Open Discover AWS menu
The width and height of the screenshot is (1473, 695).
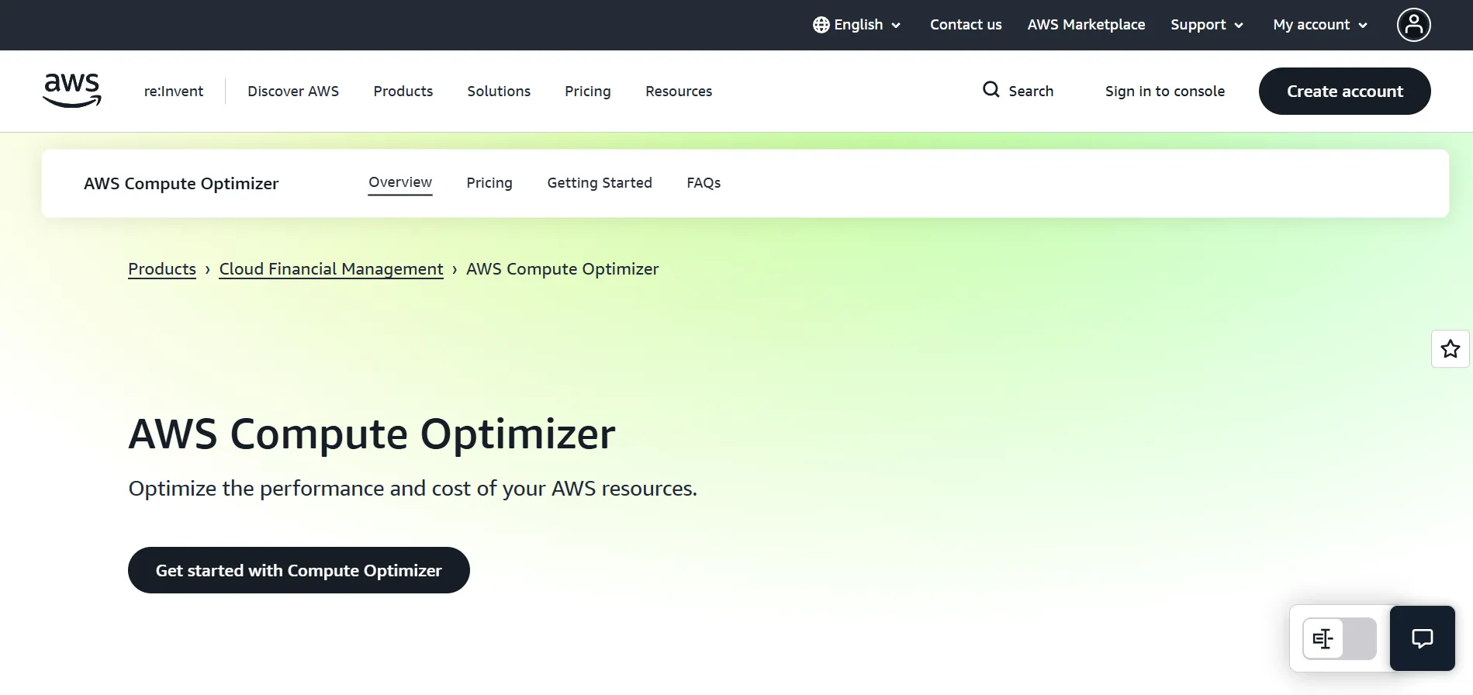(x=293, y=92)
